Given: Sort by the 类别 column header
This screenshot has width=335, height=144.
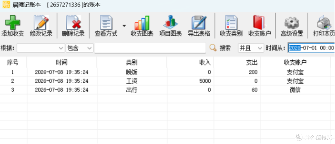Looking at the screenshot, I should point(132,62).
